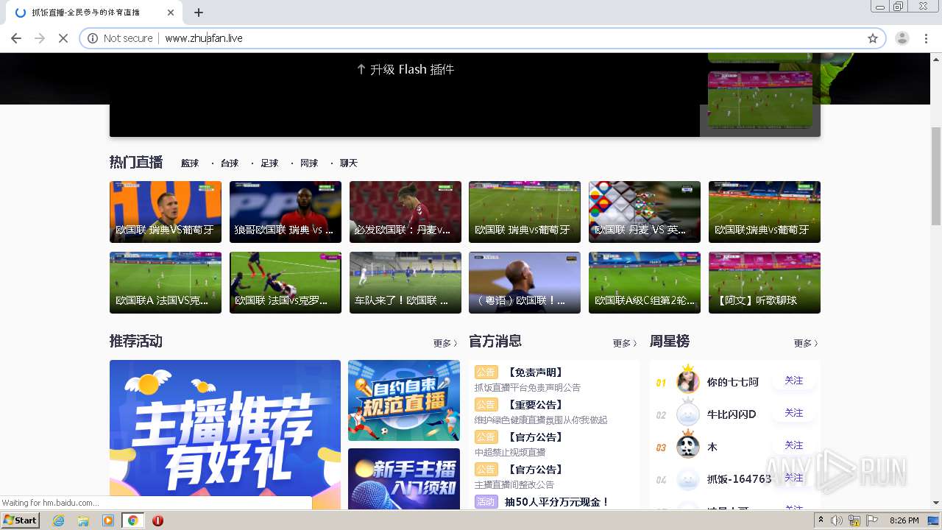942x530 pixels.
Task: Select the top side video preview thumbnail
Action: click(x=760, y=57)
